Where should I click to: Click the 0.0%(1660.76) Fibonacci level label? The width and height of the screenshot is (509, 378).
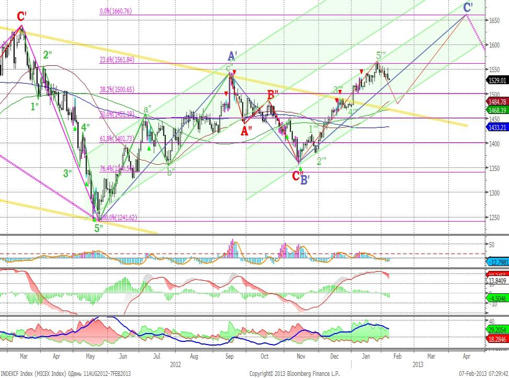(x=117, y=11)
